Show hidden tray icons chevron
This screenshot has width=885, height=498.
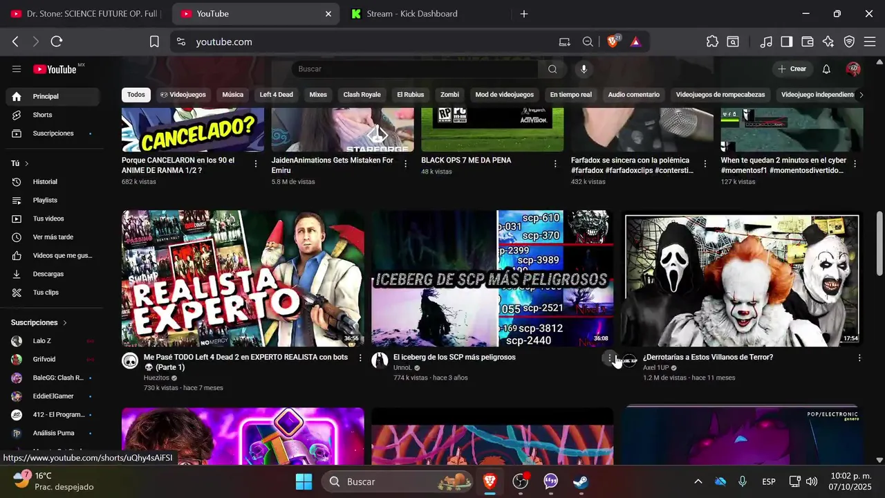[698, 481]
